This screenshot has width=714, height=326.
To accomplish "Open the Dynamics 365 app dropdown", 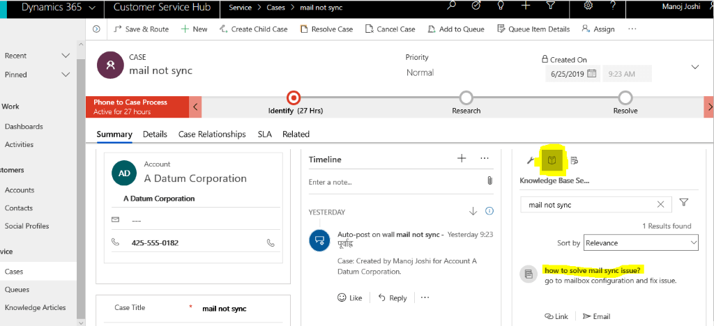I will (x=93, y=8).
